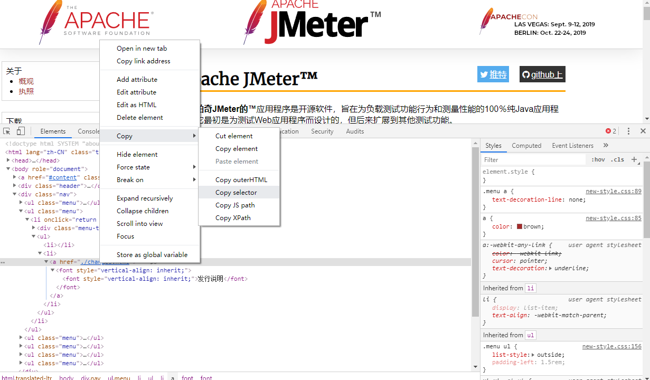Click the Twitter 推特 share icon
This screenshot has width=650, height=380.
pyautogui.click(x=493, y=74)
